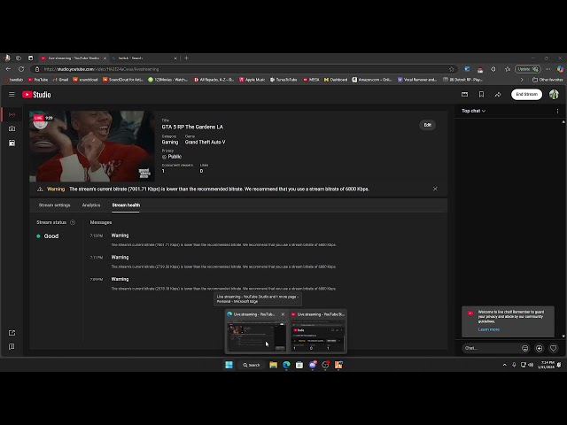Image resolution: width=567 pixels, height=425 pixels.
Task: Click the Edit button for stream details
Action: [427, 125]
